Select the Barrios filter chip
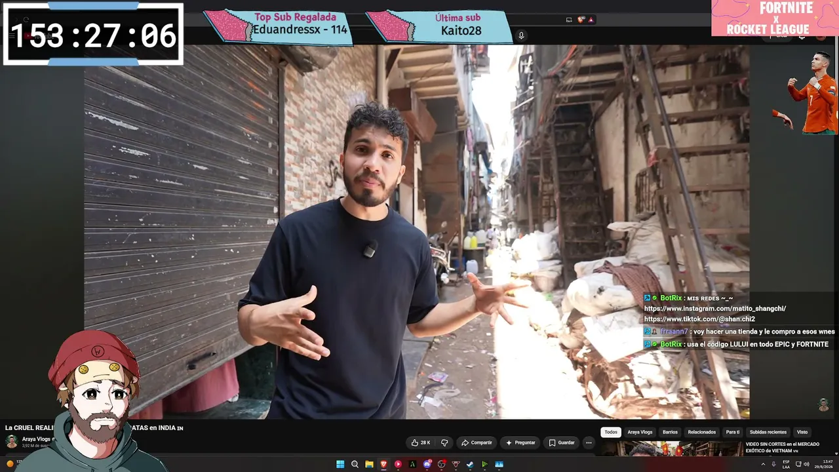The image size is (839, 472). [x=670, y=432]
